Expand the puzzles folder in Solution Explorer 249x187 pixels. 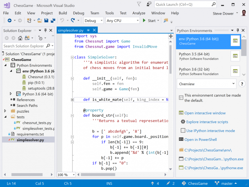(x=5, y=111)
